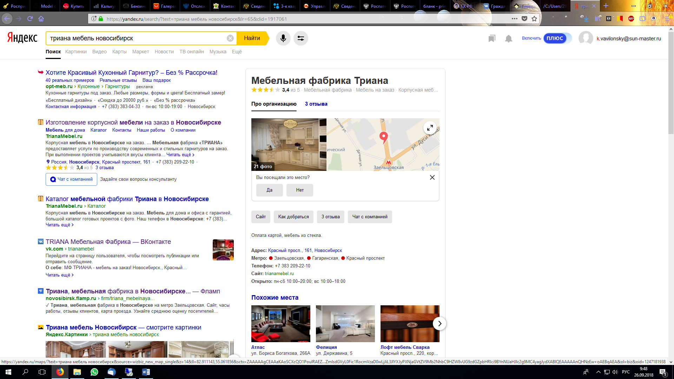The height and width of the screenshot is (379, 674).
Task: Open File Explorer from the taskbar
Action: click(77, 372)
